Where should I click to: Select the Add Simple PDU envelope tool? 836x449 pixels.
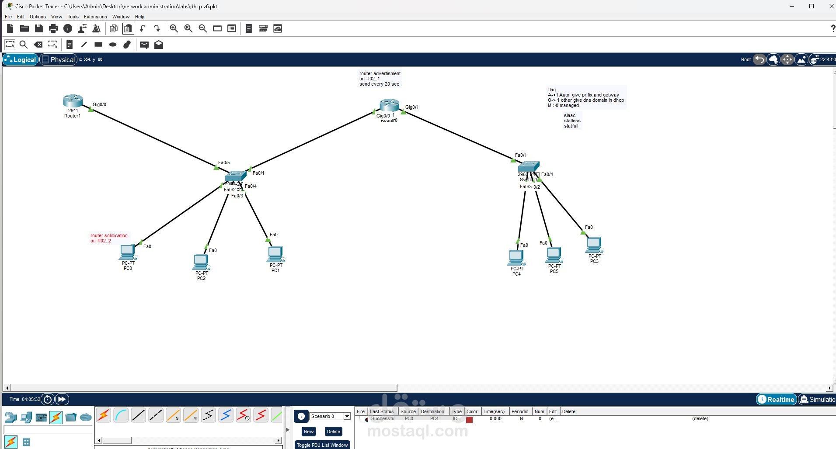[144, 44]
